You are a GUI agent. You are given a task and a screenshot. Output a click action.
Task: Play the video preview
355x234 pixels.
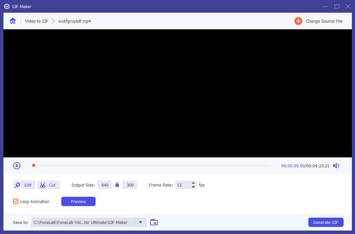(x=17, y=166)
